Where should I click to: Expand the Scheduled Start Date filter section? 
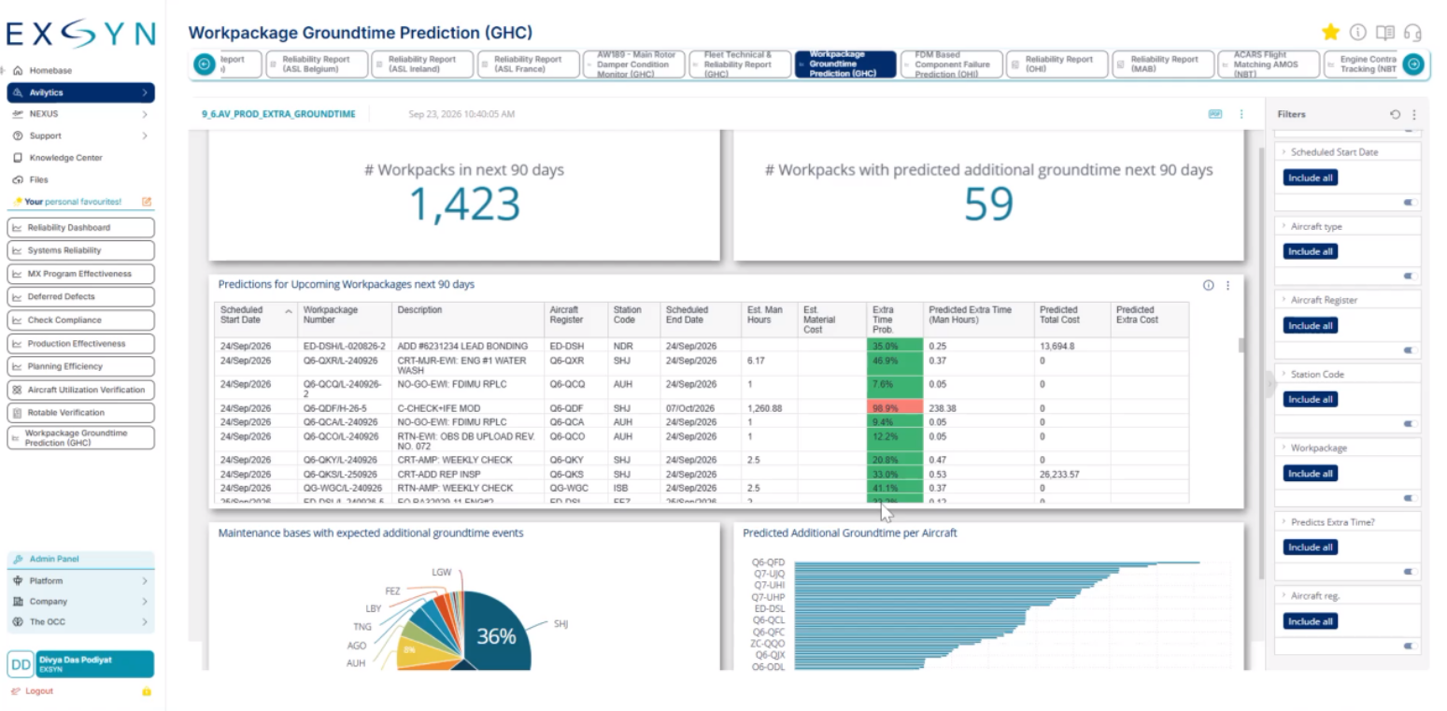(x=1284, y=151)
